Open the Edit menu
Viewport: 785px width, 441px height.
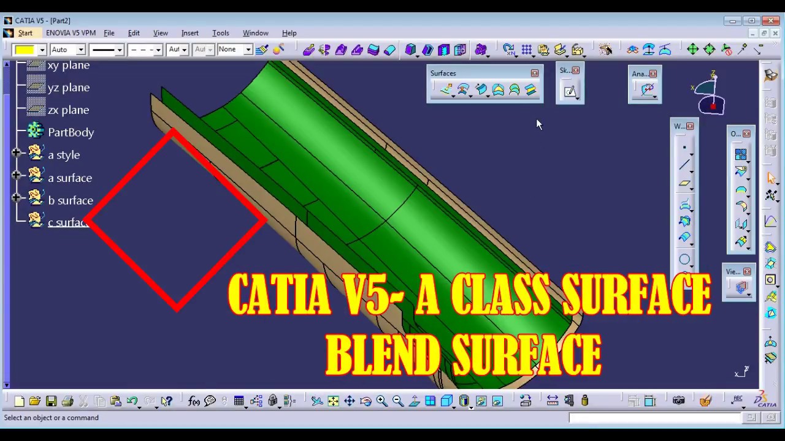134,33
